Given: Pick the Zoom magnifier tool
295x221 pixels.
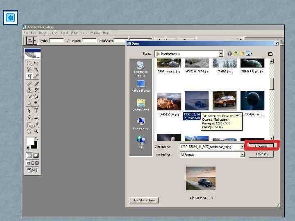Looking at the screenshot, I should point(36,131).
